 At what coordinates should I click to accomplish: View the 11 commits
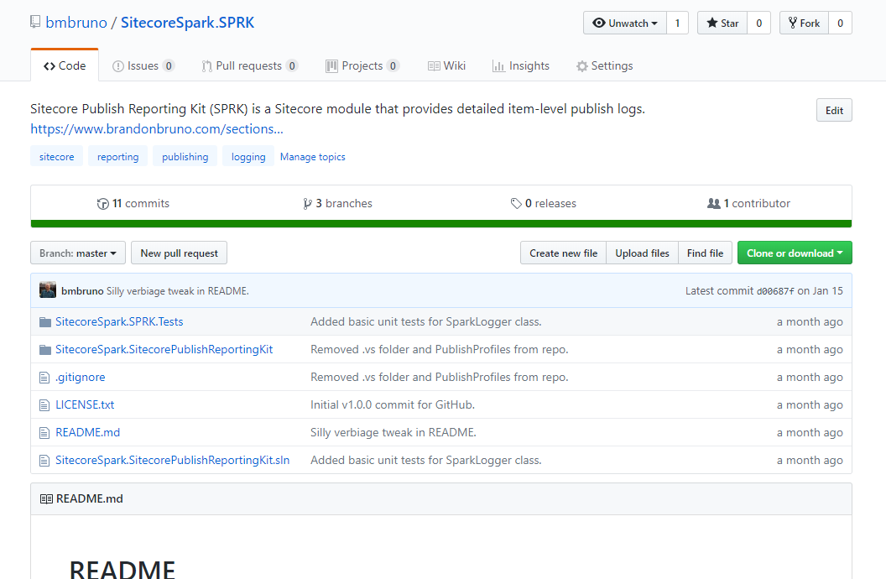coord(133,203)
